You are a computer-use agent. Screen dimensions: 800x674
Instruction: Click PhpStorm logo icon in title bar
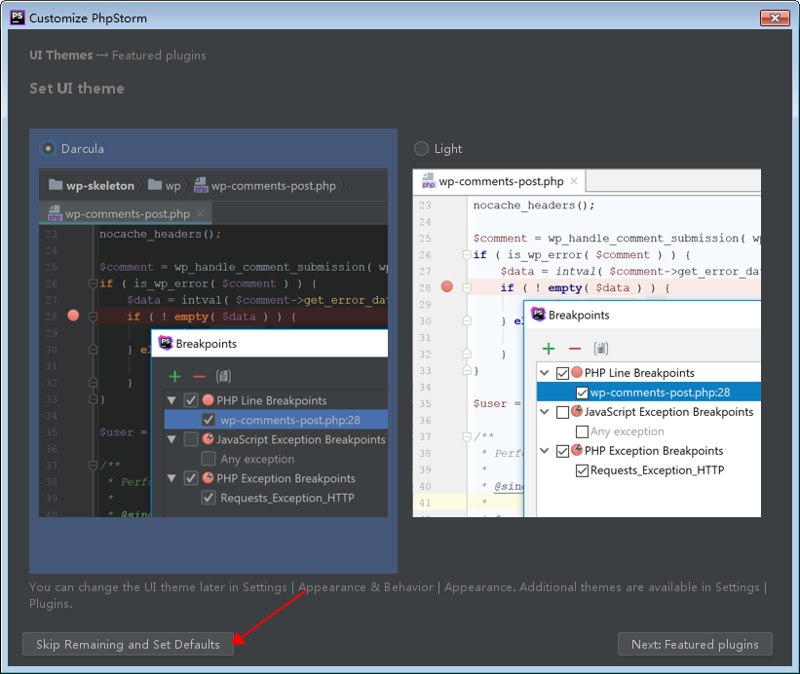point(16,18)
